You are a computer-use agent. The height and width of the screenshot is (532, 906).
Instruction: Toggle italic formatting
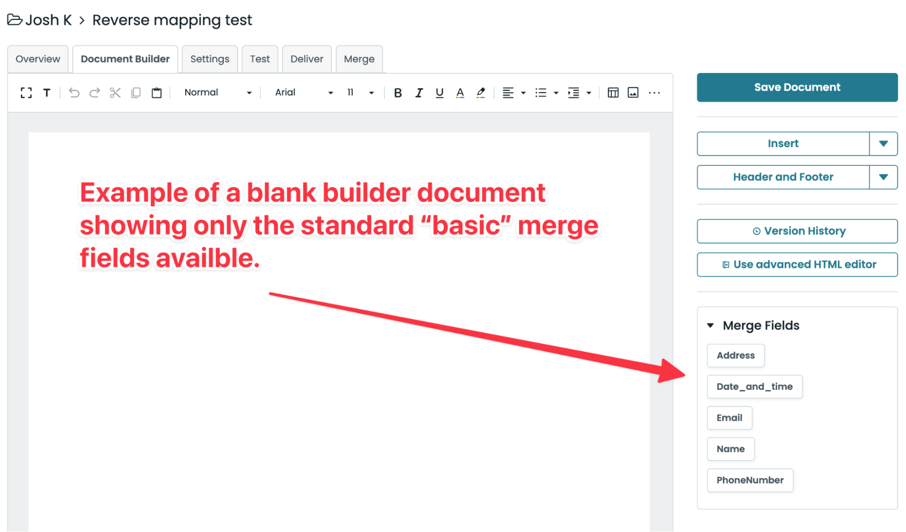(419, 93)
